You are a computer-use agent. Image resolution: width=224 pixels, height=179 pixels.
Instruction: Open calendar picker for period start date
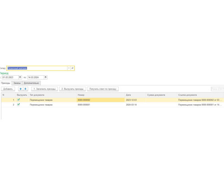point(20,77)
